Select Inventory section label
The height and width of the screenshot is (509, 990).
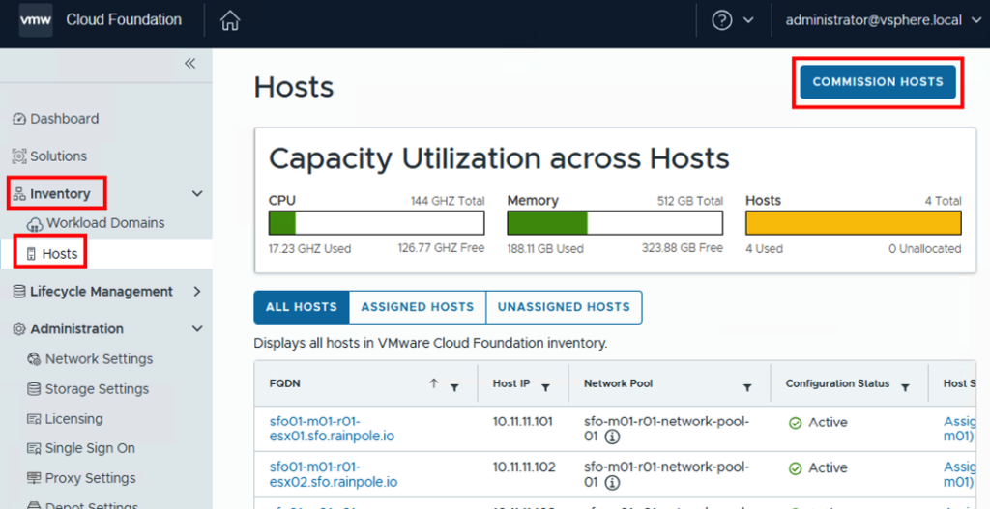(60, 193)
